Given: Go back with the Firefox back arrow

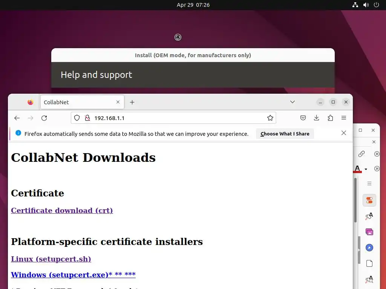Looking at the screenshot, I should (17, 118).
